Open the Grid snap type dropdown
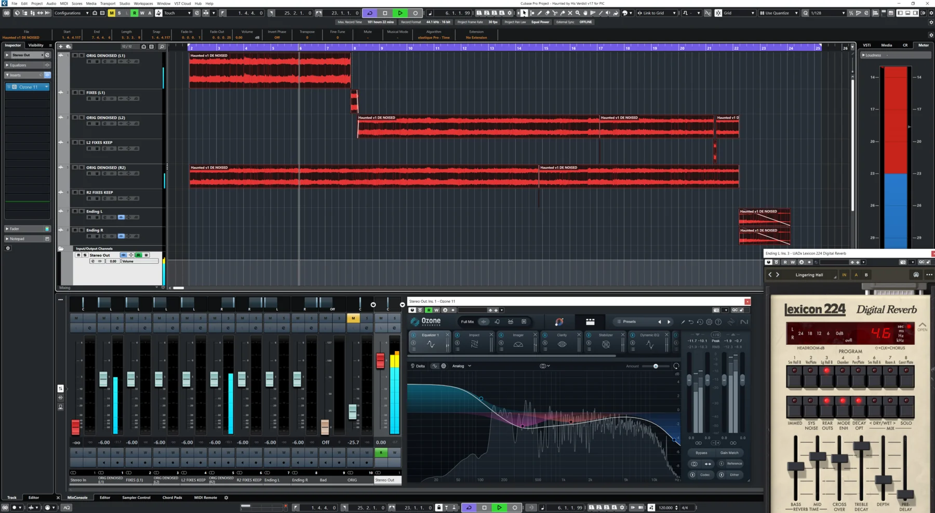The width and height of the screenshot is (935, 513). [739, 13]
